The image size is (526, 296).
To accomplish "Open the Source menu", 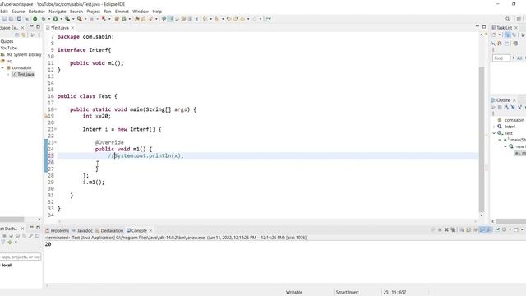I will [x=18, y=12].
